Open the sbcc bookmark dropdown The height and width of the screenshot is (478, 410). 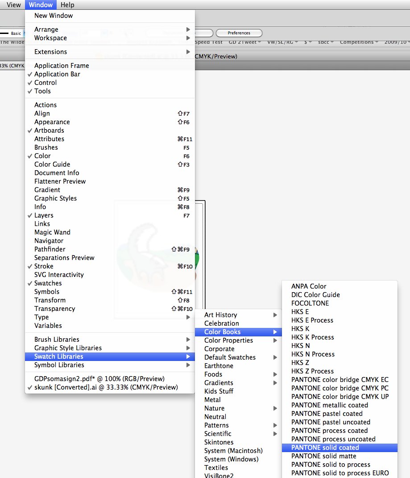(326, 42)
